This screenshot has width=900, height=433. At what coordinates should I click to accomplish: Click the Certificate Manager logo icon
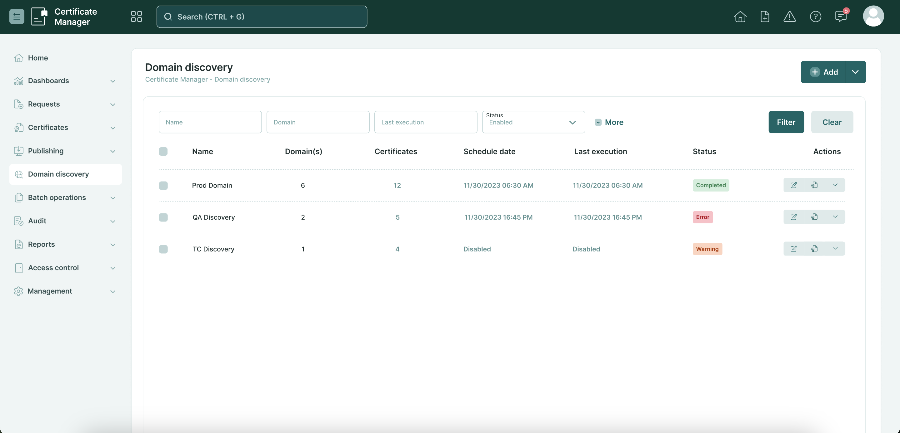[39, 17]
